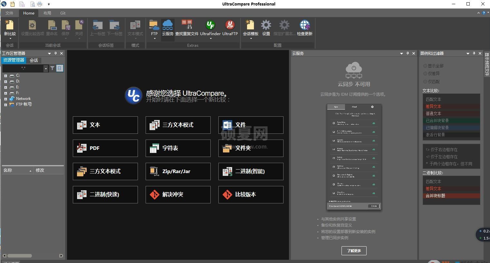This screenshot has height=263, width=490.
Task: Click the 了解更多 button
Action: tap(354, 251)
